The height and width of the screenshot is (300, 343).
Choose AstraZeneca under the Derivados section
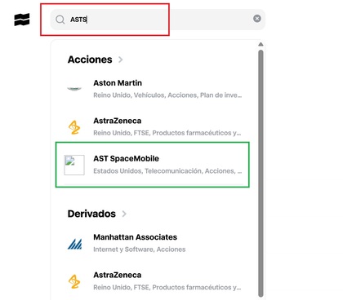(154, 281)
